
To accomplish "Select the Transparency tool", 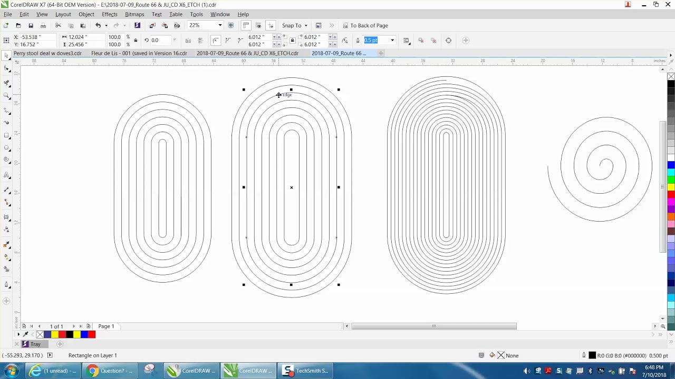I will [x=6, y=230].
